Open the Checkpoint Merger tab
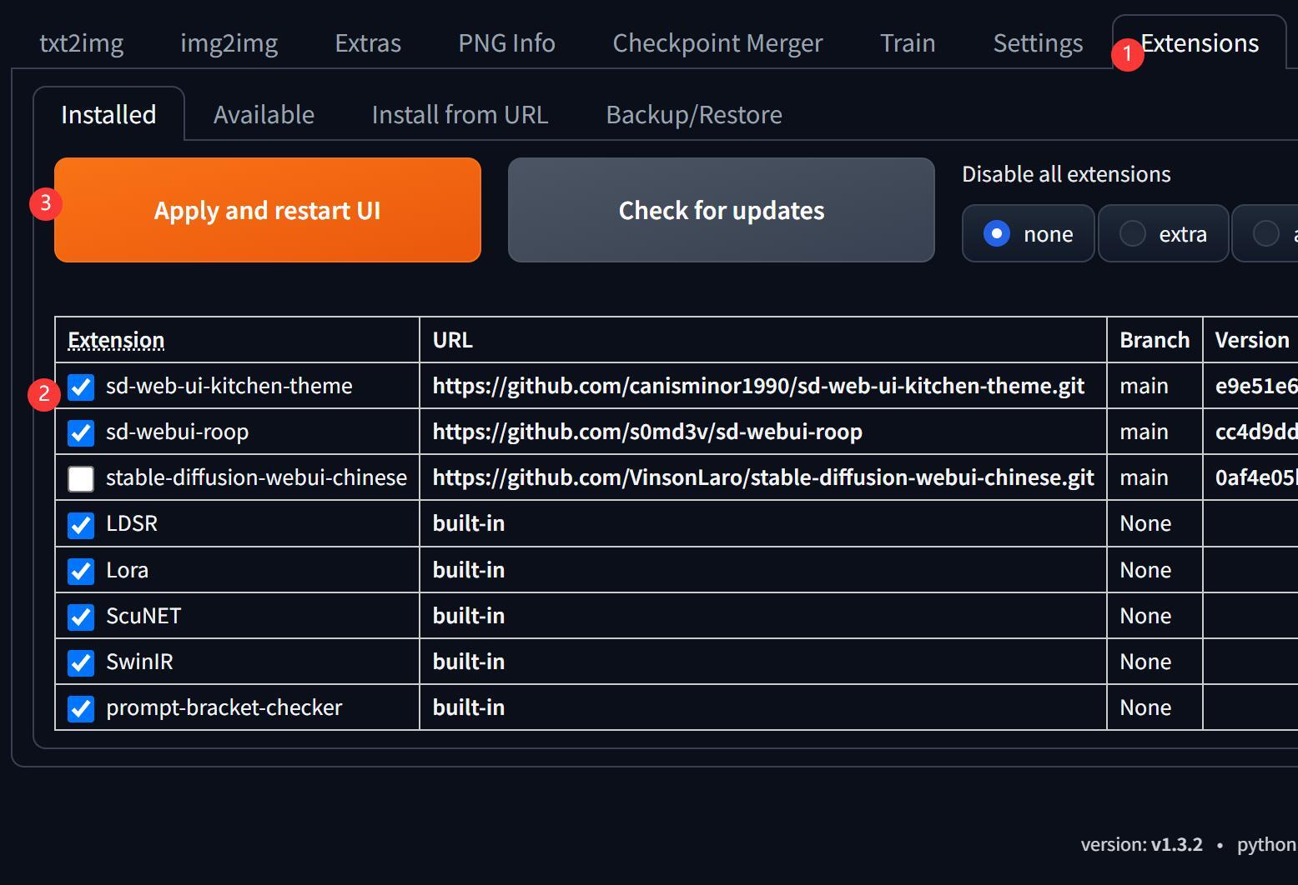The height and width of the screenshot is (885, 1298). tap(717, 43)
